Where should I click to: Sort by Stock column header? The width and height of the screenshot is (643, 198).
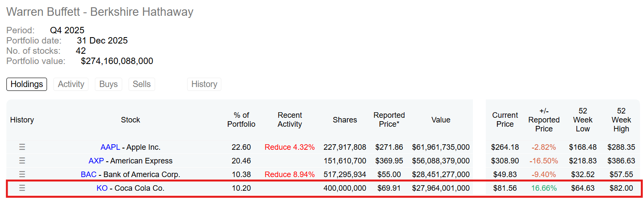130,120
